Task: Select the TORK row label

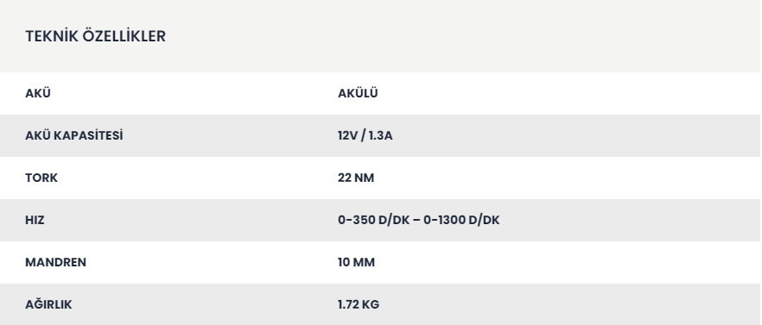Action: 41,178
